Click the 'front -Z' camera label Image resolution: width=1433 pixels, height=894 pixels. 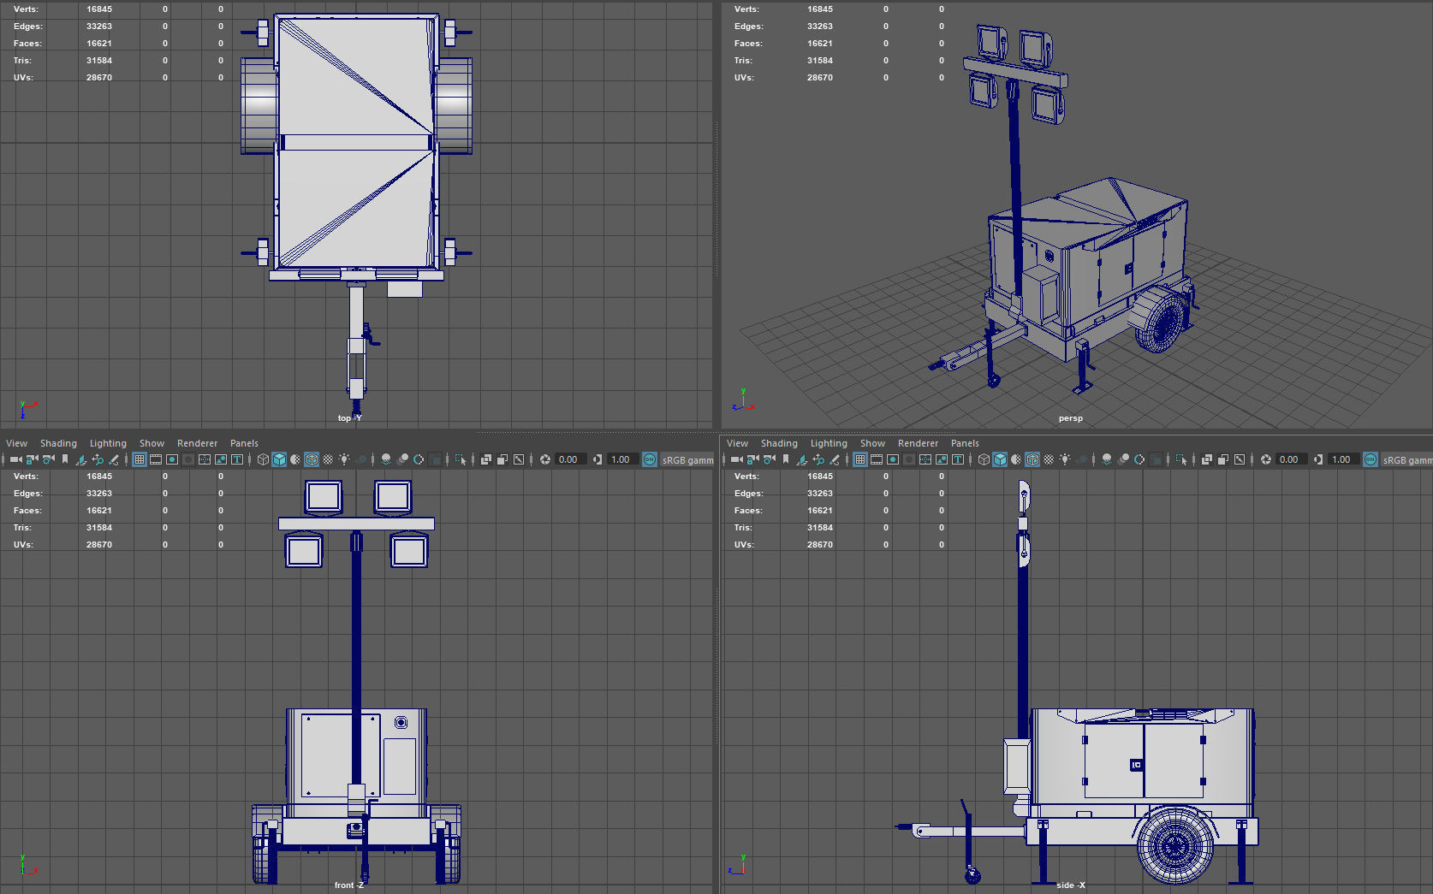348,885
